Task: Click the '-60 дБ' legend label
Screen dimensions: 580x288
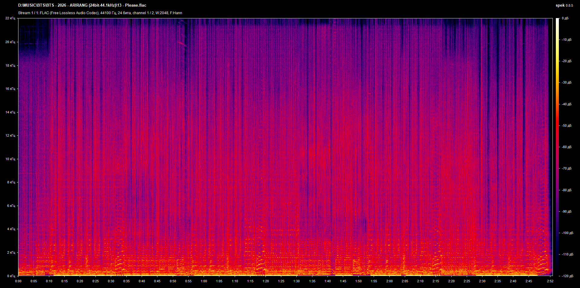Action: [x=567, y=147]
